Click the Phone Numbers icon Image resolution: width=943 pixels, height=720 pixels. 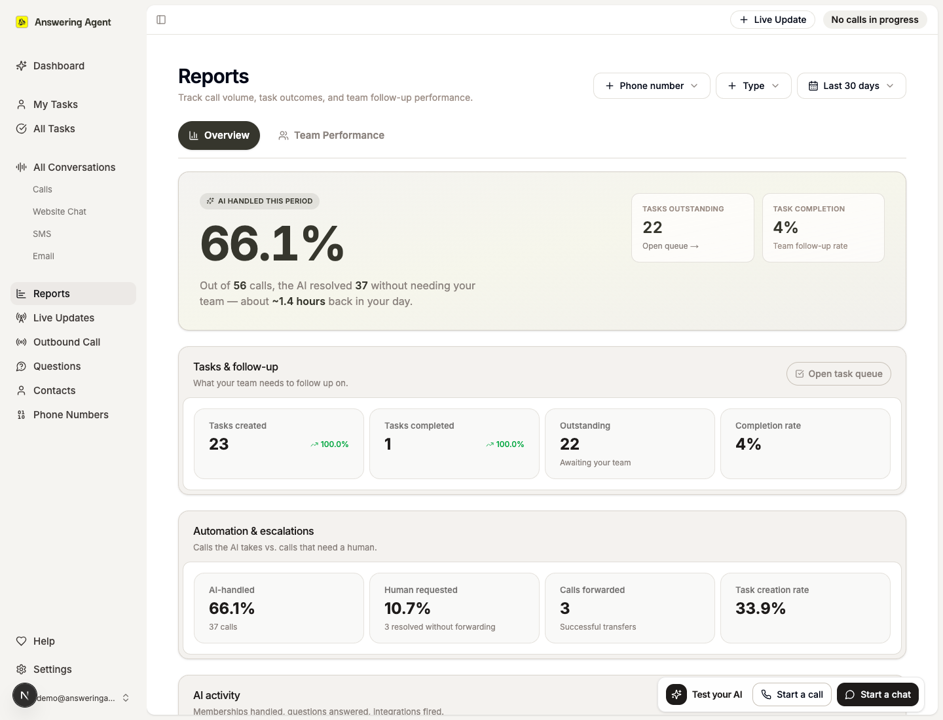point(21,415)
